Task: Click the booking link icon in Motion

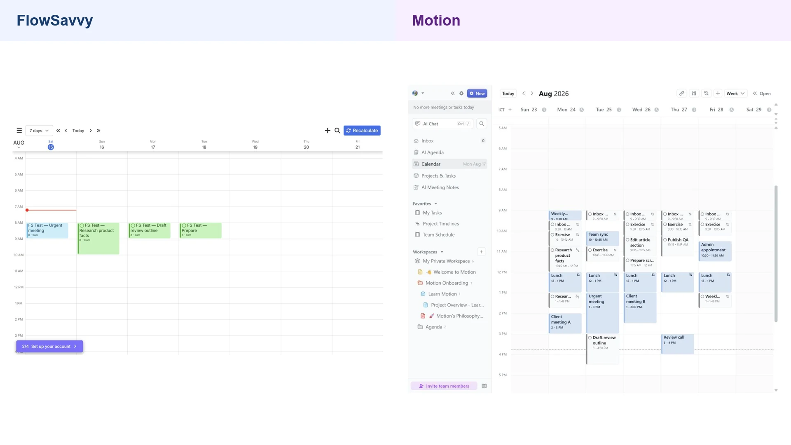Action: 682,94
